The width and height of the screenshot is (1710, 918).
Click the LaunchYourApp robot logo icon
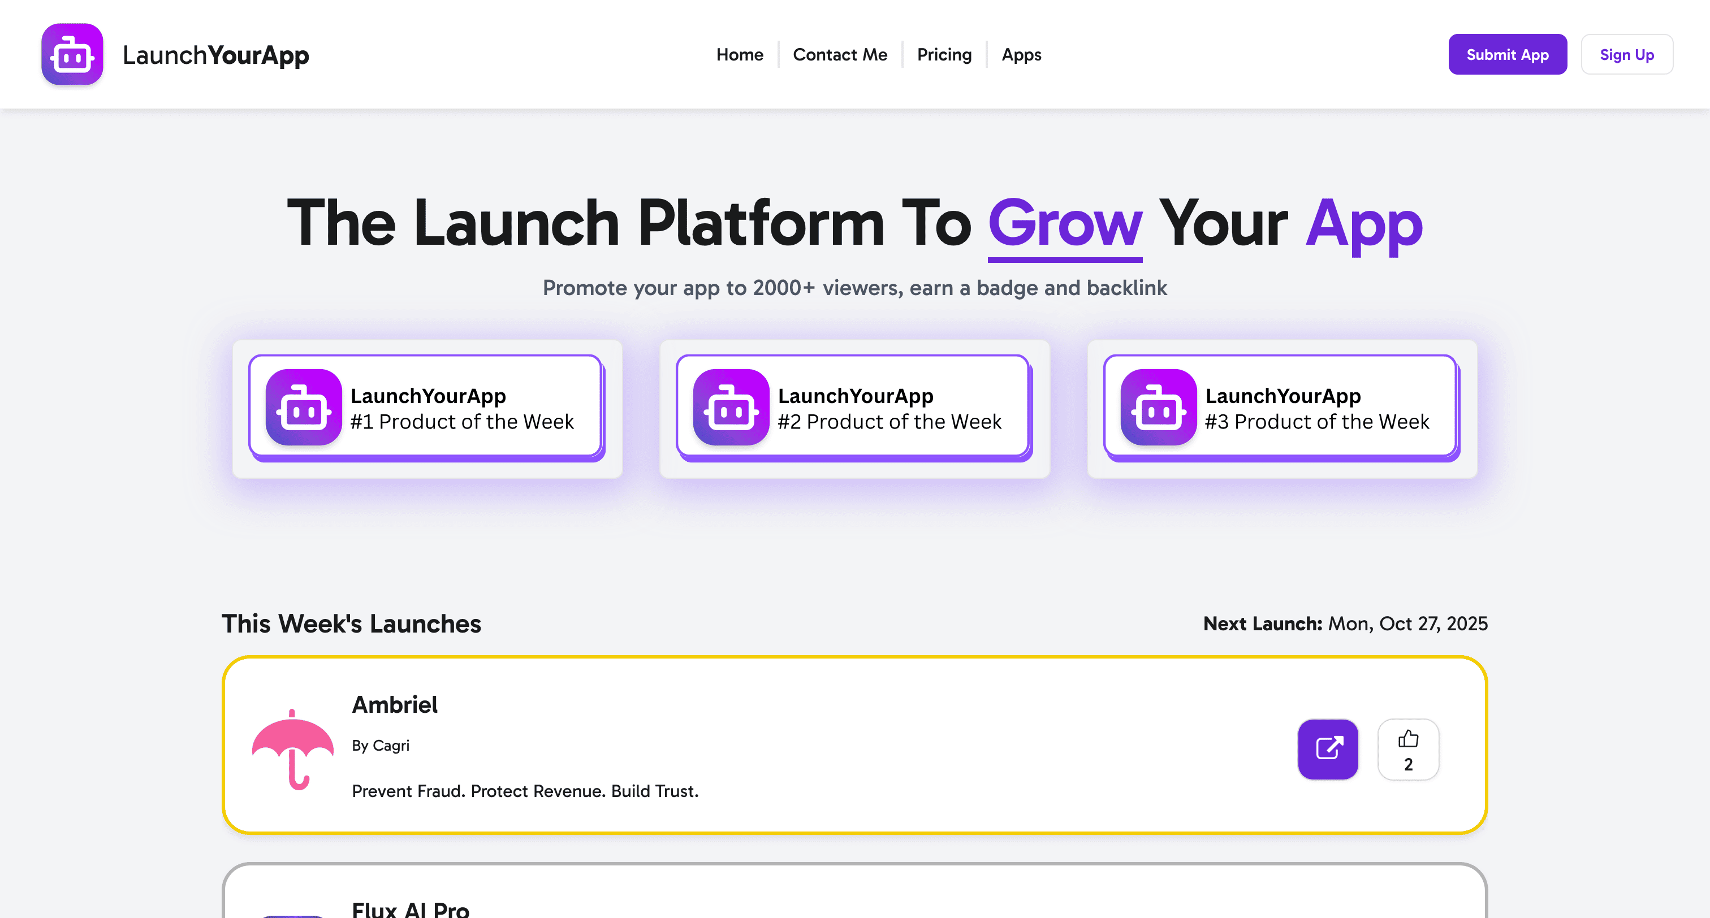tap(72, 54)
